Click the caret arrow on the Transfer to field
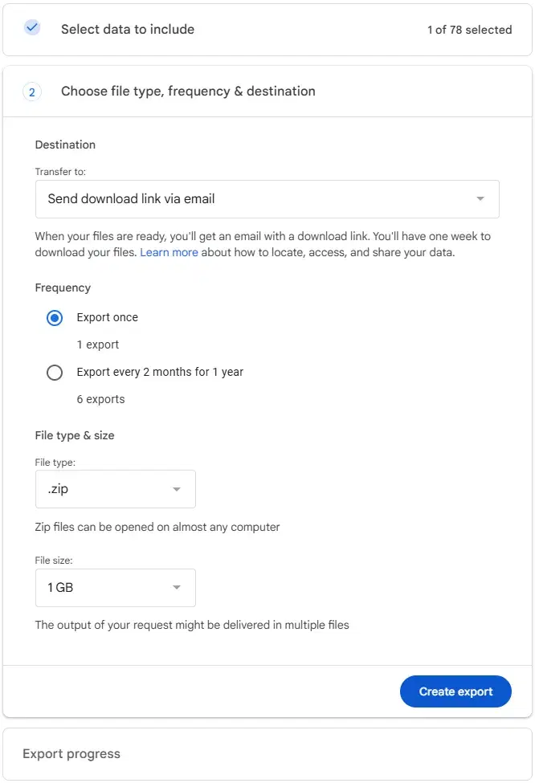The width and height of the screenshot is (535, 783). 480,198
